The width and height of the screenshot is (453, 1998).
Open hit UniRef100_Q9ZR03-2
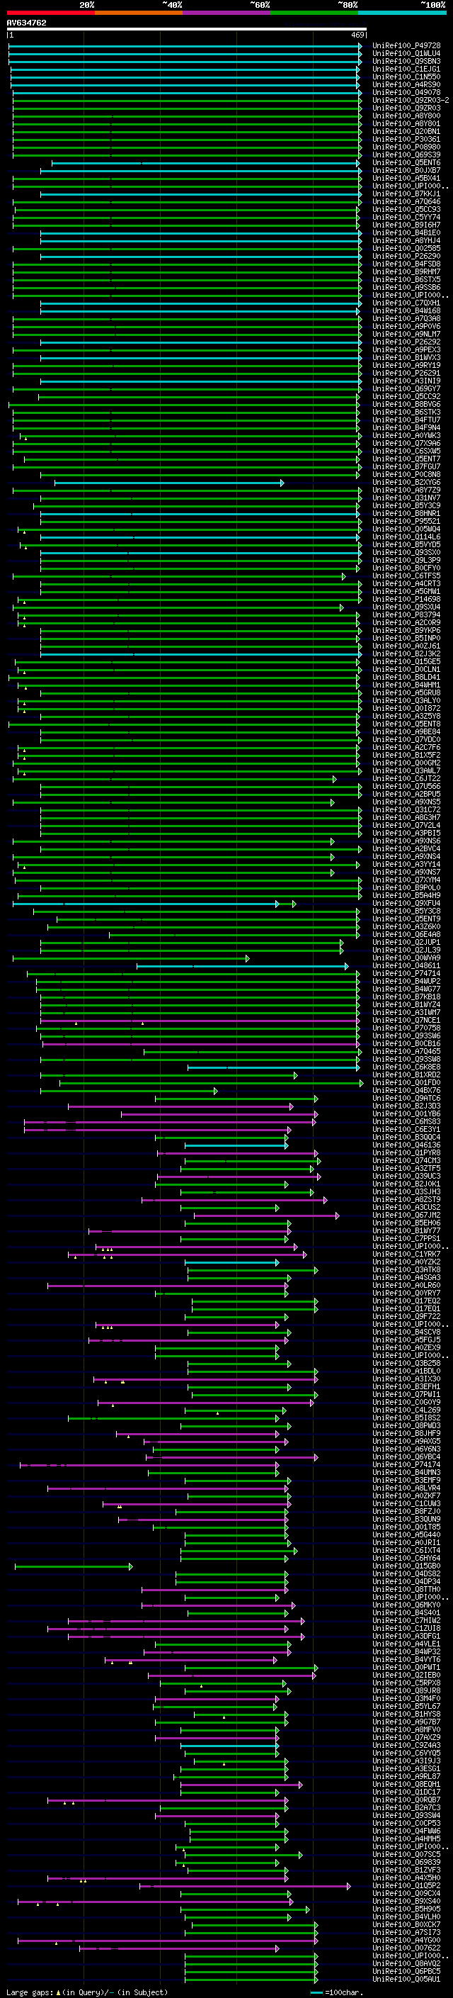[411, 100]
